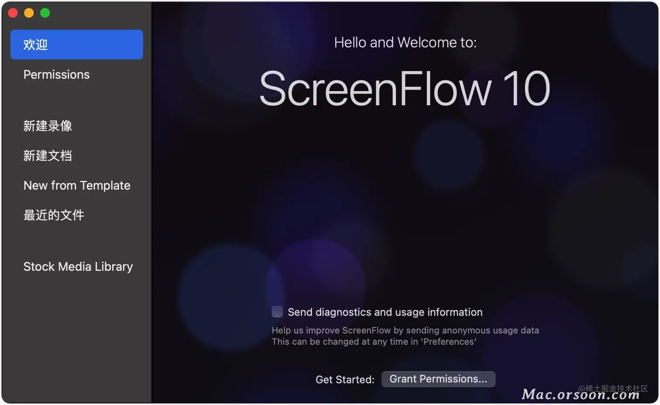Minimize the window with yellow button

[29, 13]
